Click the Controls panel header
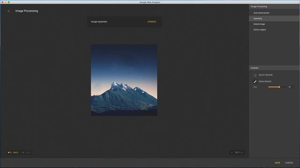Screen dimensions: 300x168 click(274, 68)
